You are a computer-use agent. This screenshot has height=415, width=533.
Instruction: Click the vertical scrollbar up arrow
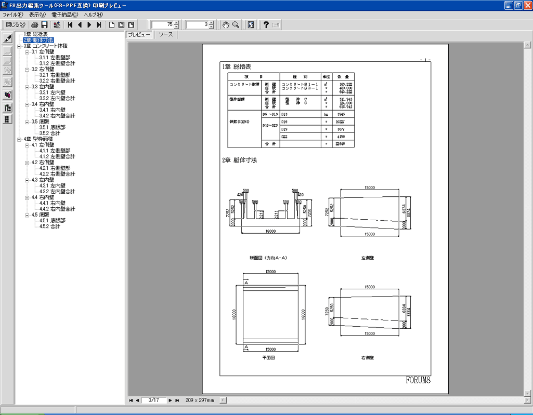[x=528, y=45]
